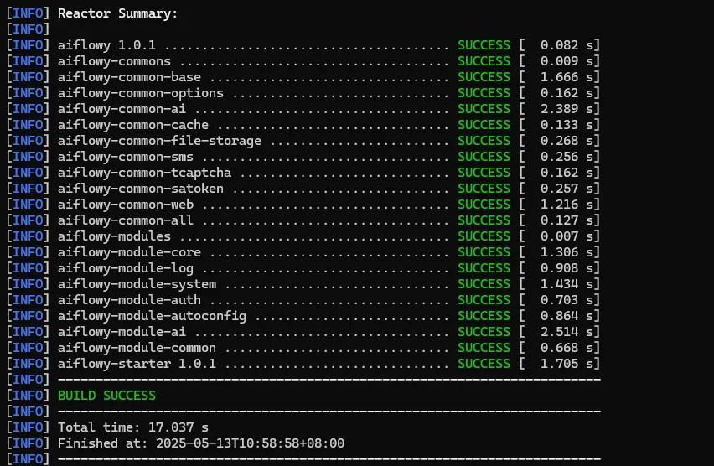Screen dimensions: 714x466
Task: Click the "aiflowy-common-options" line text
Action: tap(140, 93)
